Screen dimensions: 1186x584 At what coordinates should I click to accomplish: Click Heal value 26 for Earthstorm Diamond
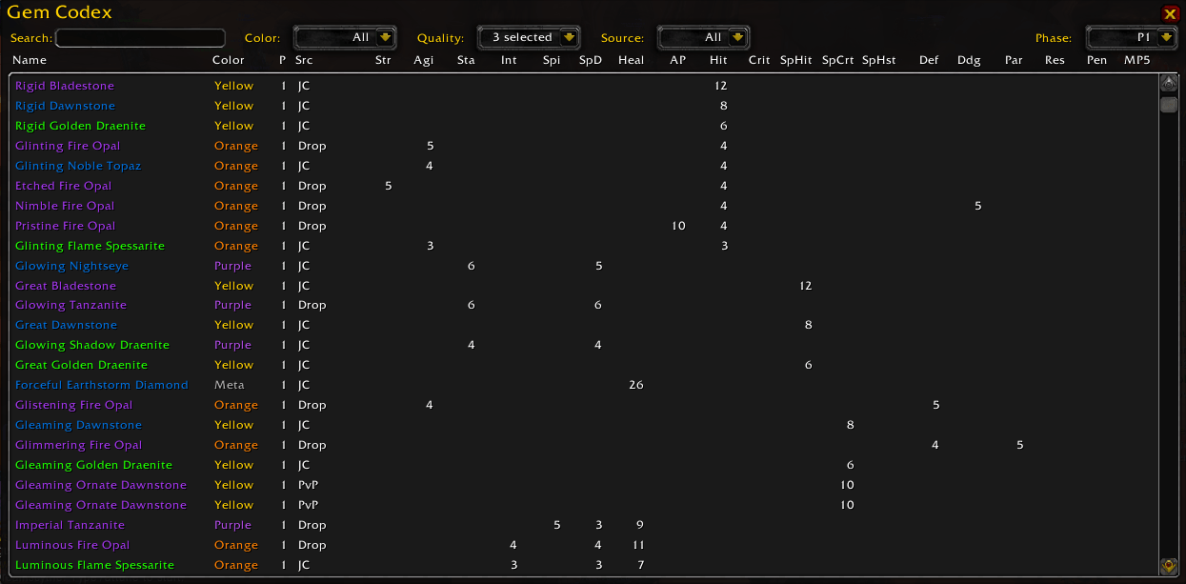tap(636, 385)
